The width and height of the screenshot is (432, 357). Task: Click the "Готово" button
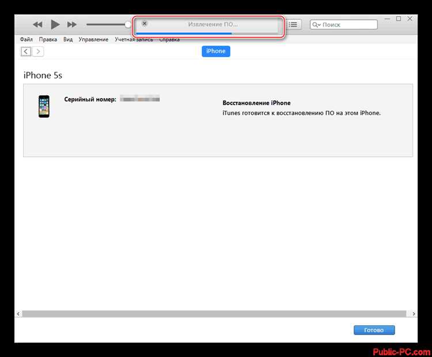[x=374, y=330]
